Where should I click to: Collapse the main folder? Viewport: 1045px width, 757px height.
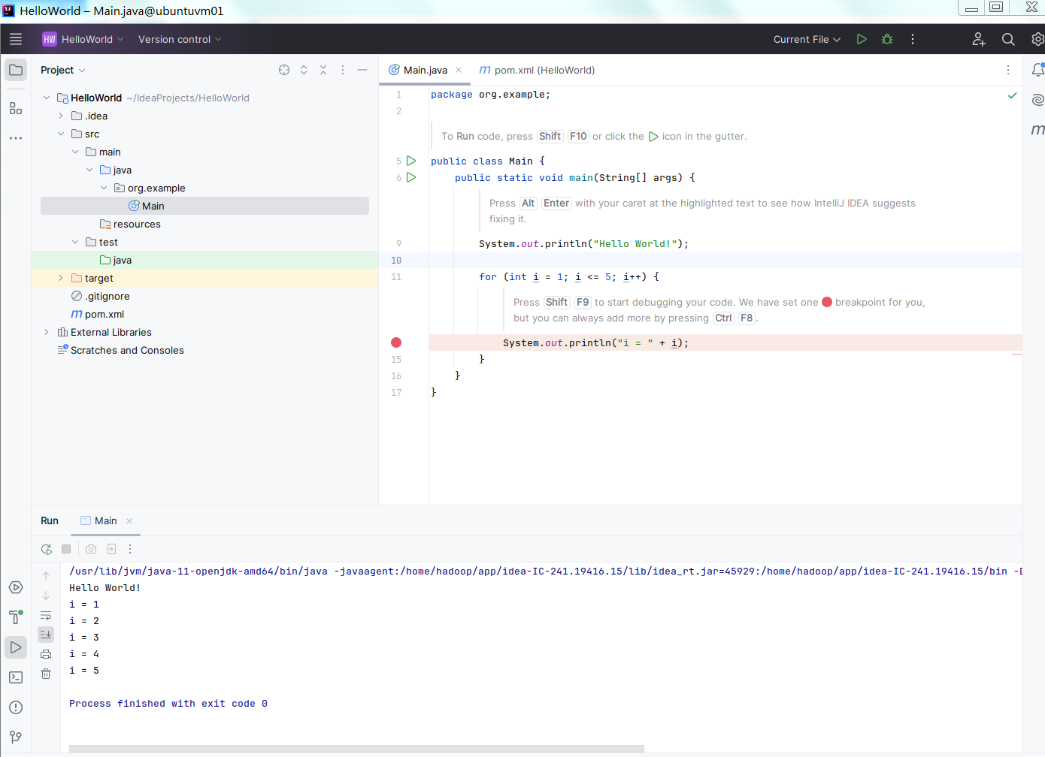[x=75, y=152]
